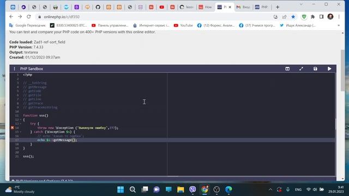Switch to the Gmail tab
The height and width of the screenshot is (196, 349).
point(243,7)
